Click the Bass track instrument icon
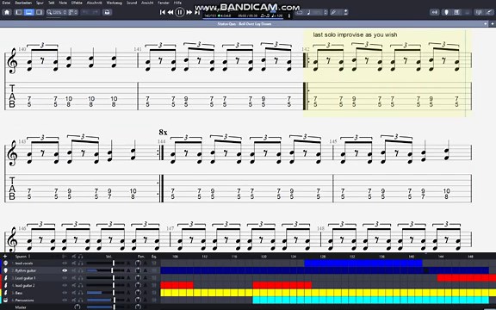496x310 pixels. click(x=6, y=293)
